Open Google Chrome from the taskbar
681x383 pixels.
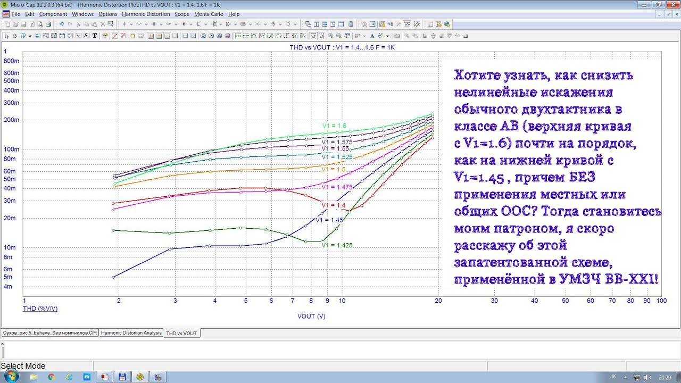51,377
